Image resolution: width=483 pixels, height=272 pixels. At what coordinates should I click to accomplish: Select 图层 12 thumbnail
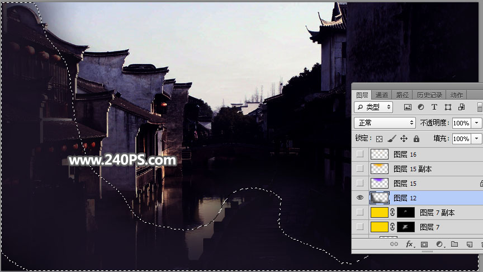379,198
